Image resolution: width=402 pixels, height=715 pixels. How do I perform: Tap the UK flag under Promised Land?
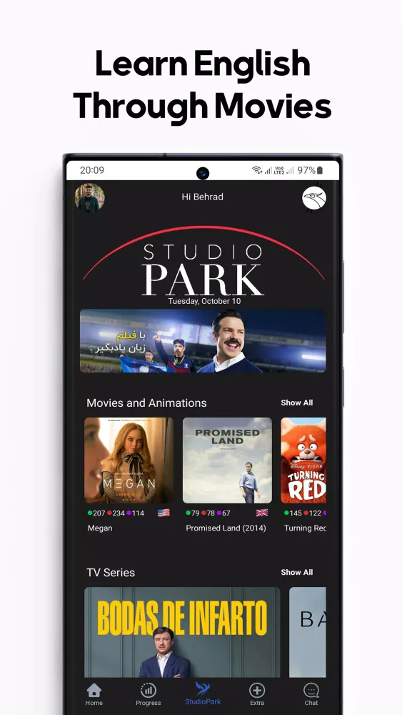tap(262, 513)
